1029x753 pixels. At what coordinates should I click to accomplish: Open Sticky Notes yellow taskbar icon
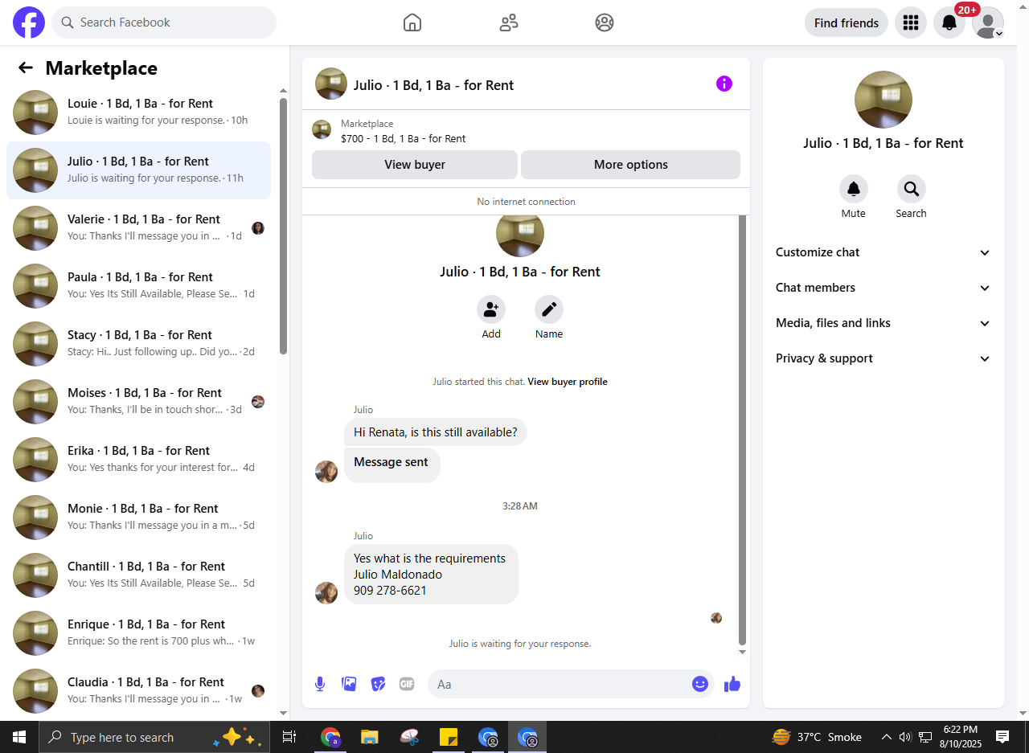click(449, 737)
